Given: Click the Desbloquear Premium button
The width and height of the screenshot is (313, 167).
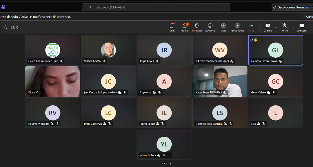Looking at the screenshot, I should tap(291, 7).
